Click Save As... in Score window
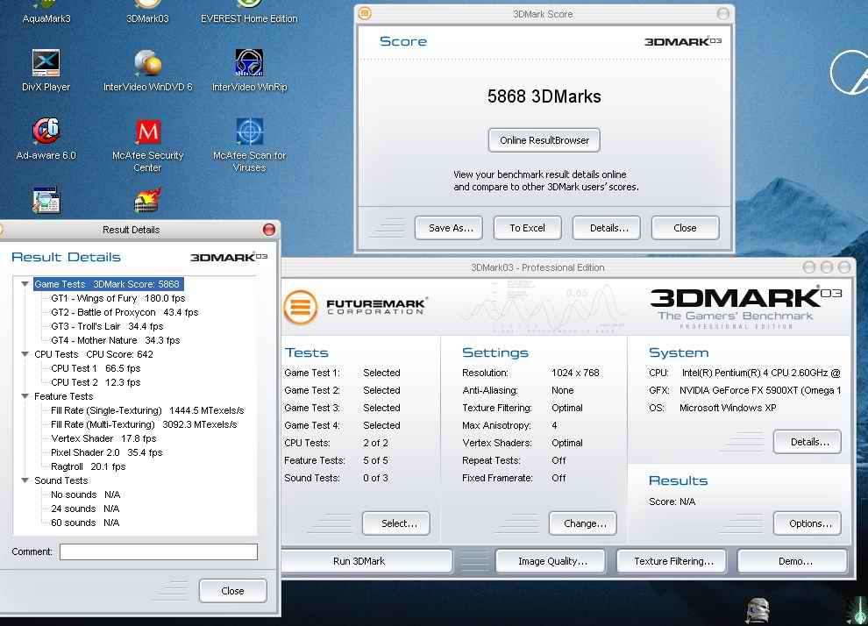The height and width of the screenshot is (626, 868). tap(448, 227)
